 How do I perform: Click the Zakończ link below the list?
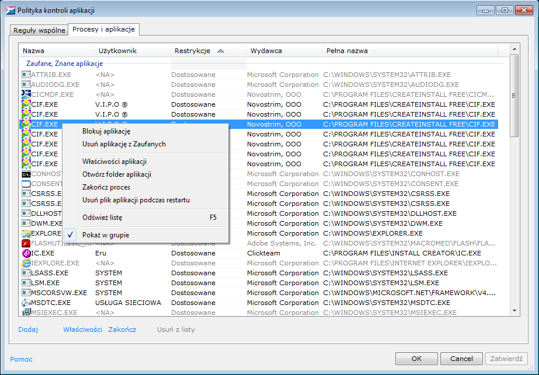tap(122, 330)
